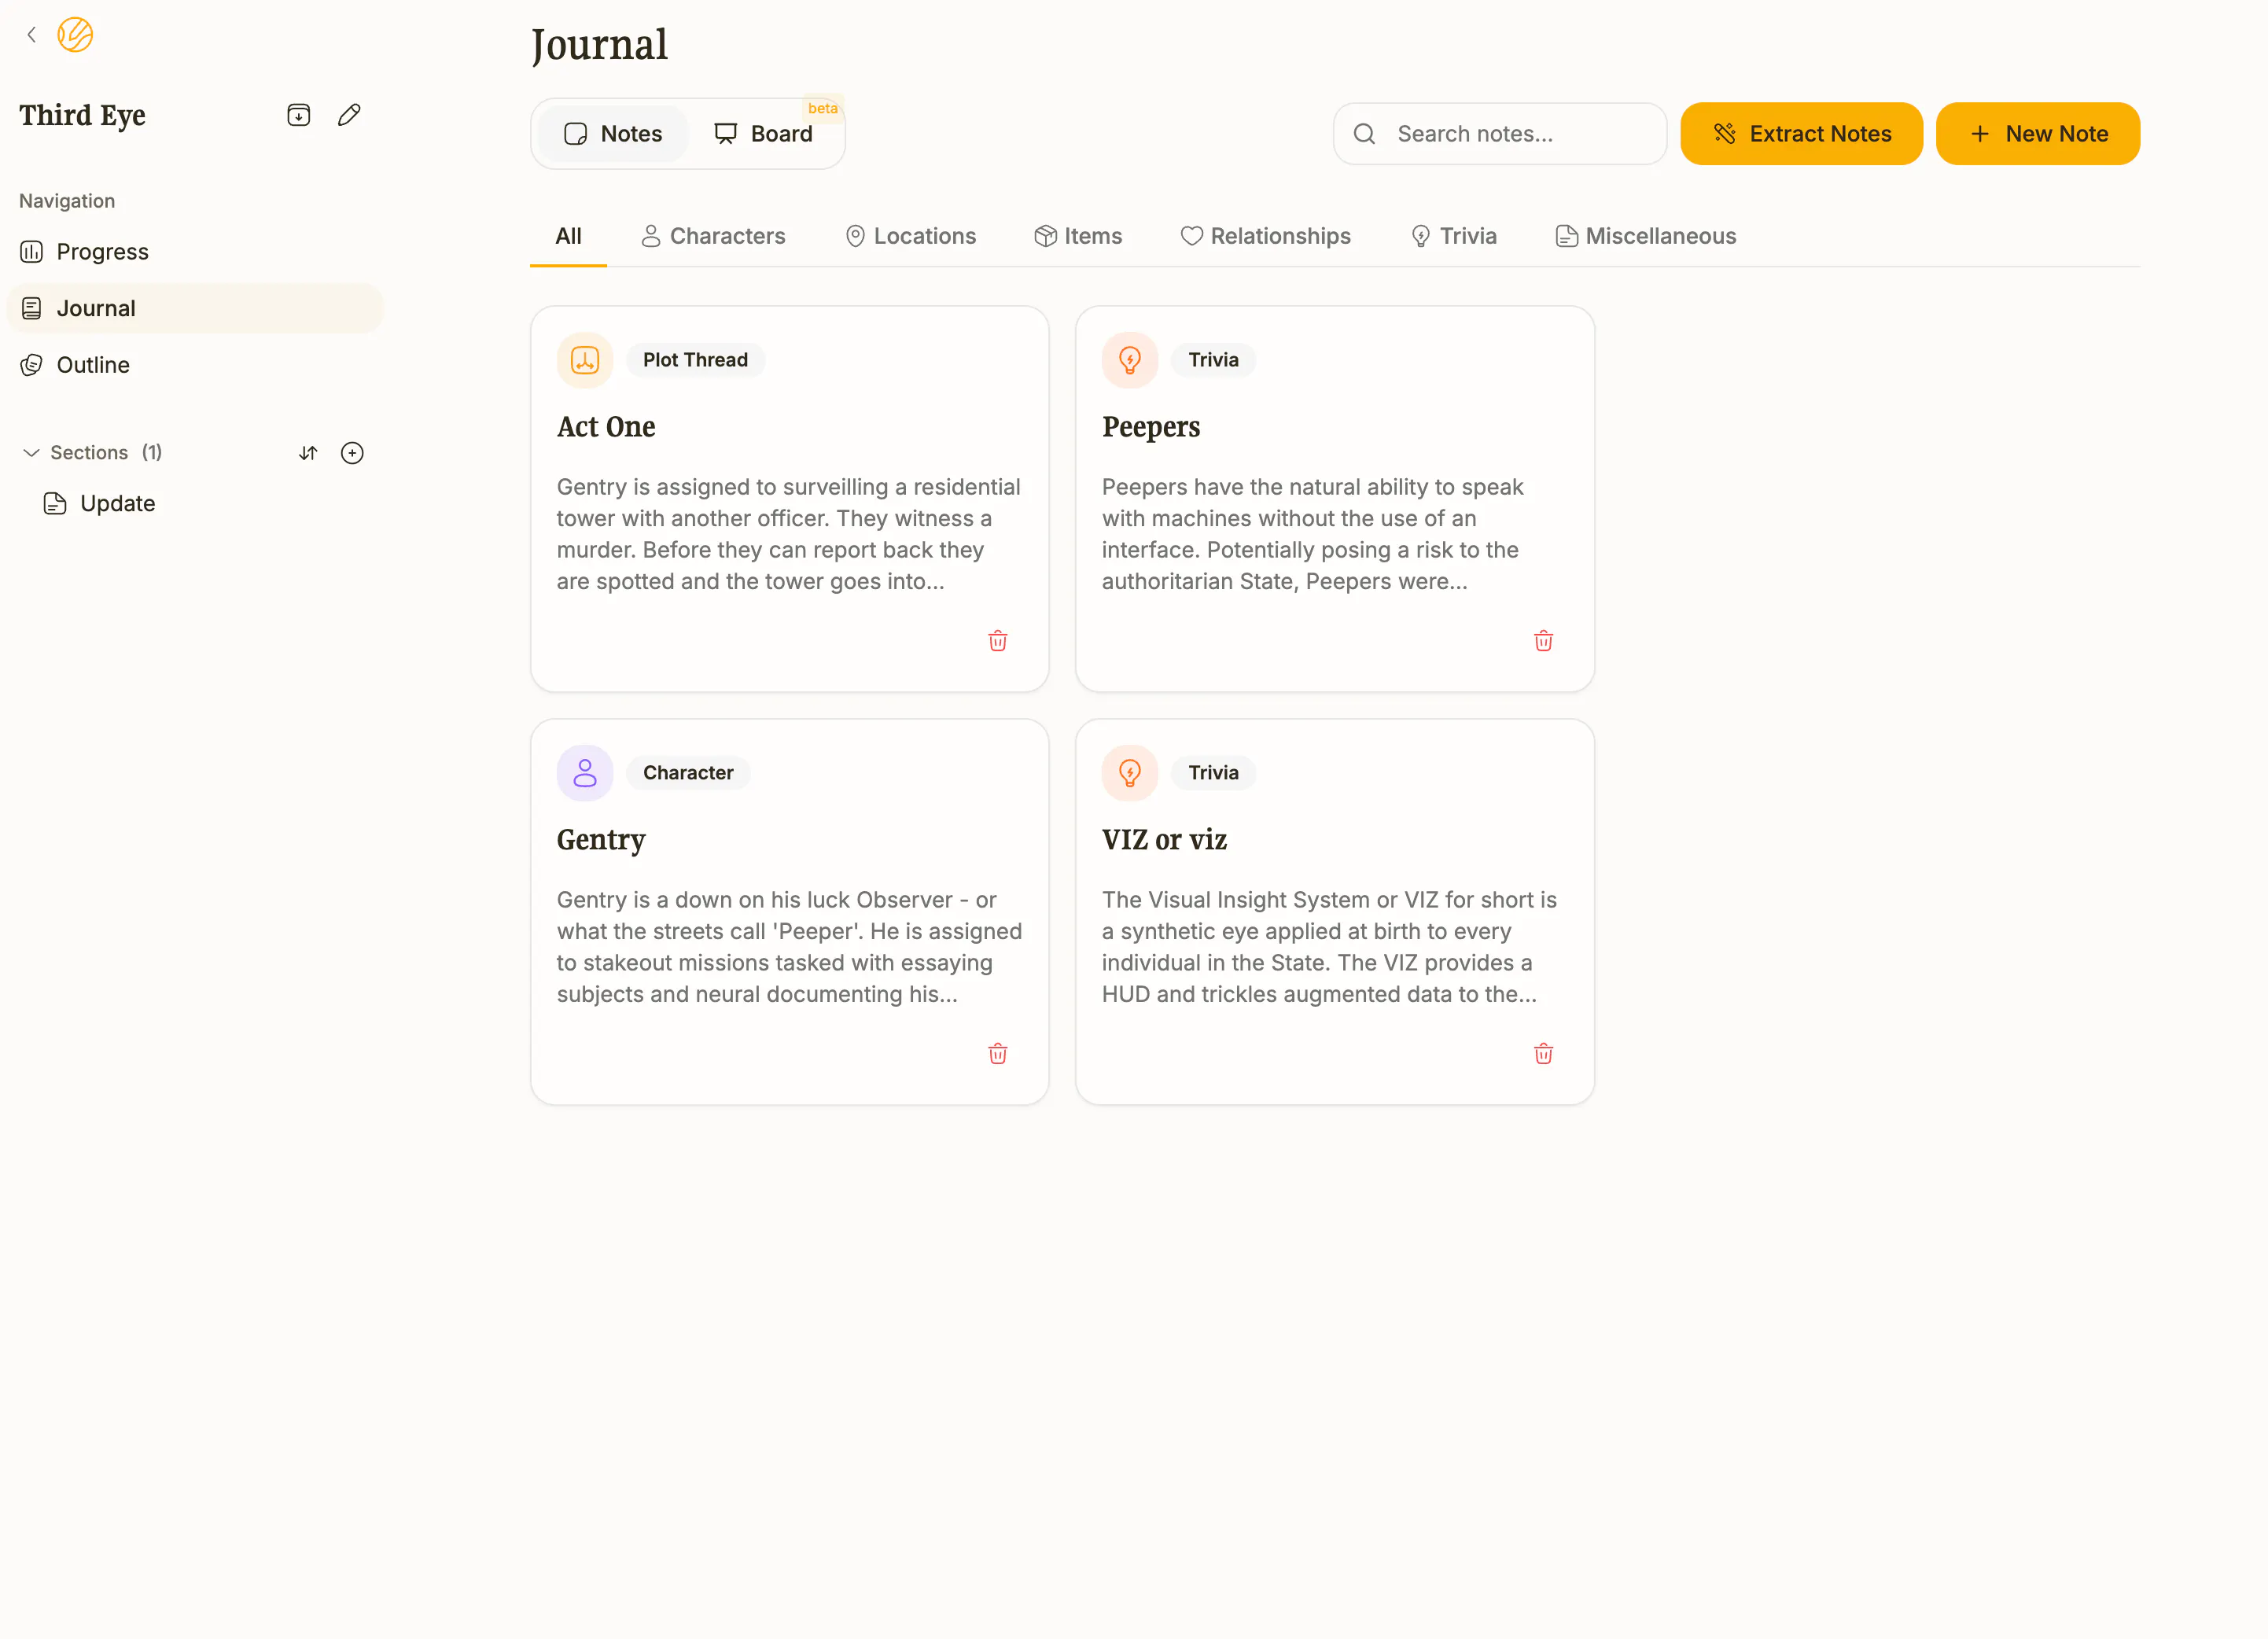Click the back chevron arrow in sidebar

[x=31, y=35]
